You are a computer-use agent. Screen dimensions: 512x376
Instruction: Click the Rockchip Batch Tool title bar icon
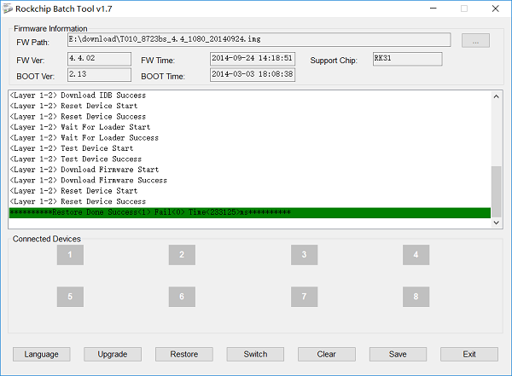click(7, 9)
